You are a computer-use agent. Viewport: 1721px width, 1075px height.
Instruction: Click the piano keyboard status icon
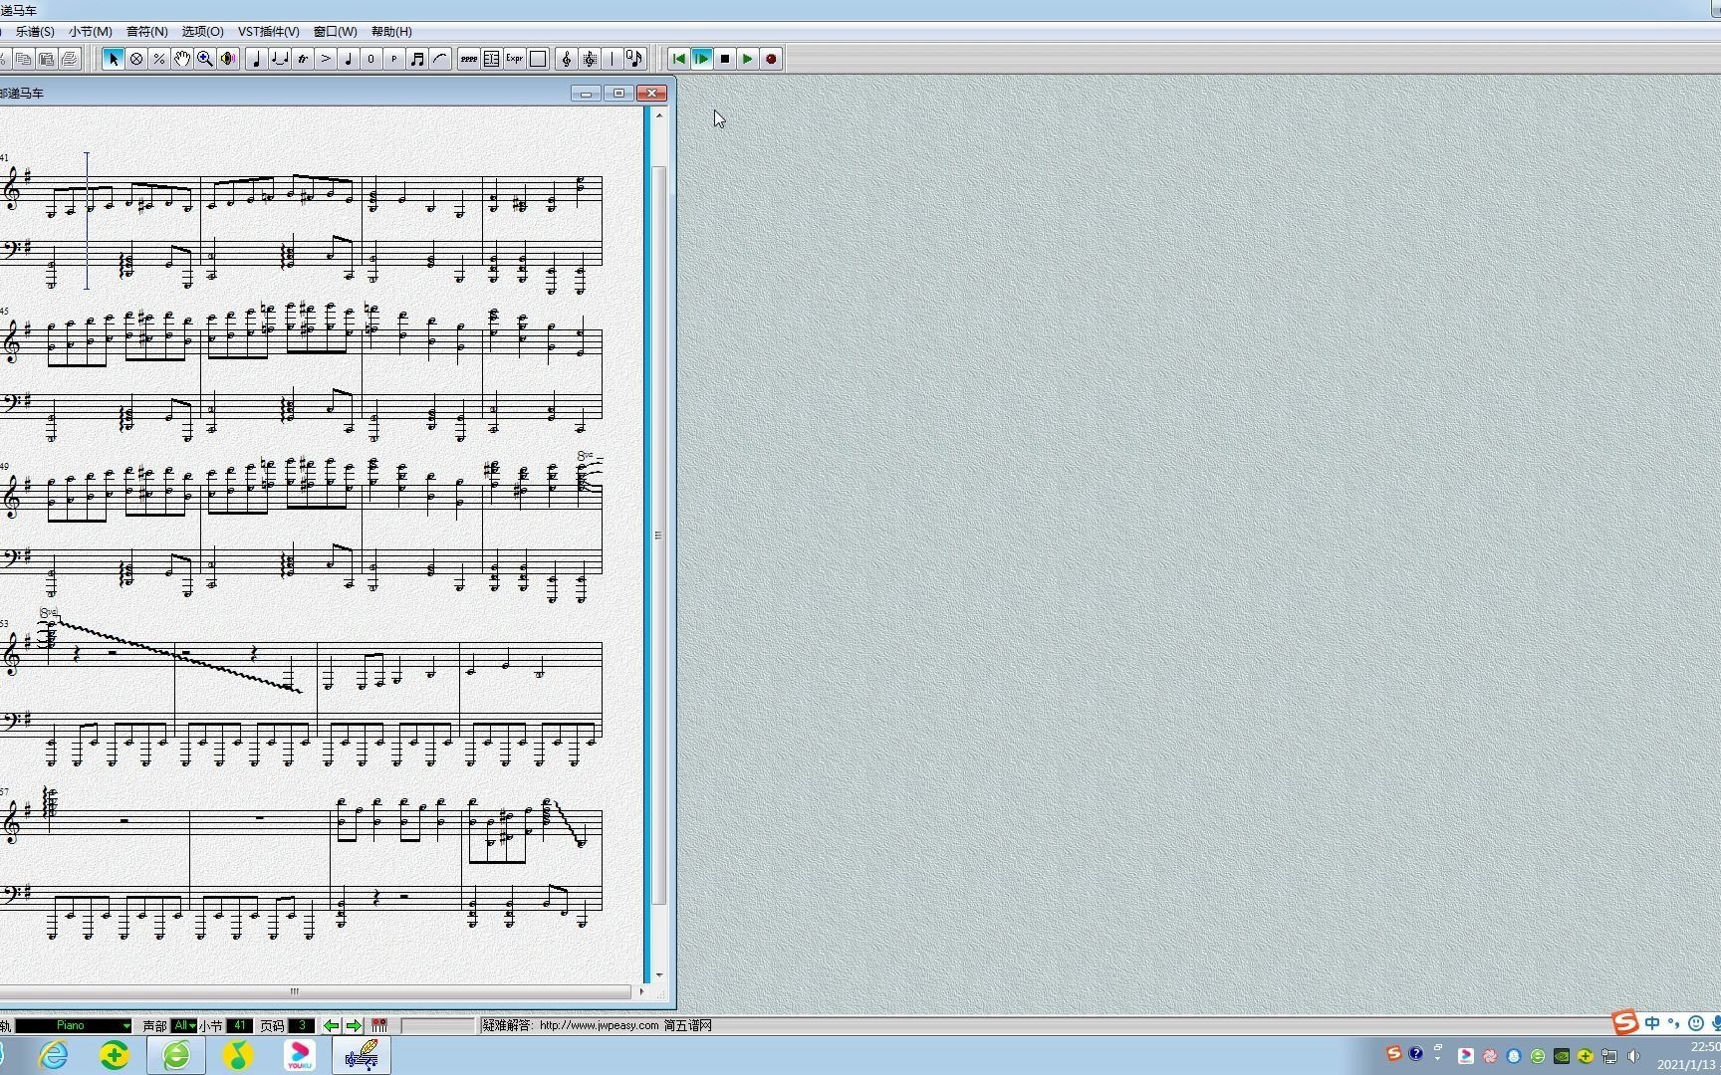379,1025
